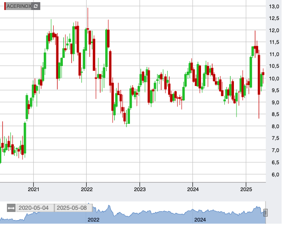This screenshot has width=282, height=225.
Task: Click the 12,5 price axis label
Action: click(274, 18)
